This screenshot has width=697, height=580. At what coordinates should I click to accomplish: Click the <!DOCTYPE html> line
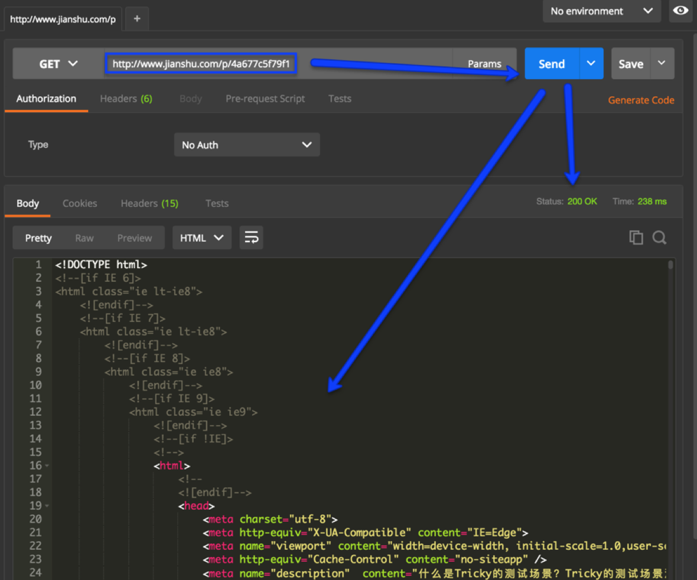pos(101,265)
